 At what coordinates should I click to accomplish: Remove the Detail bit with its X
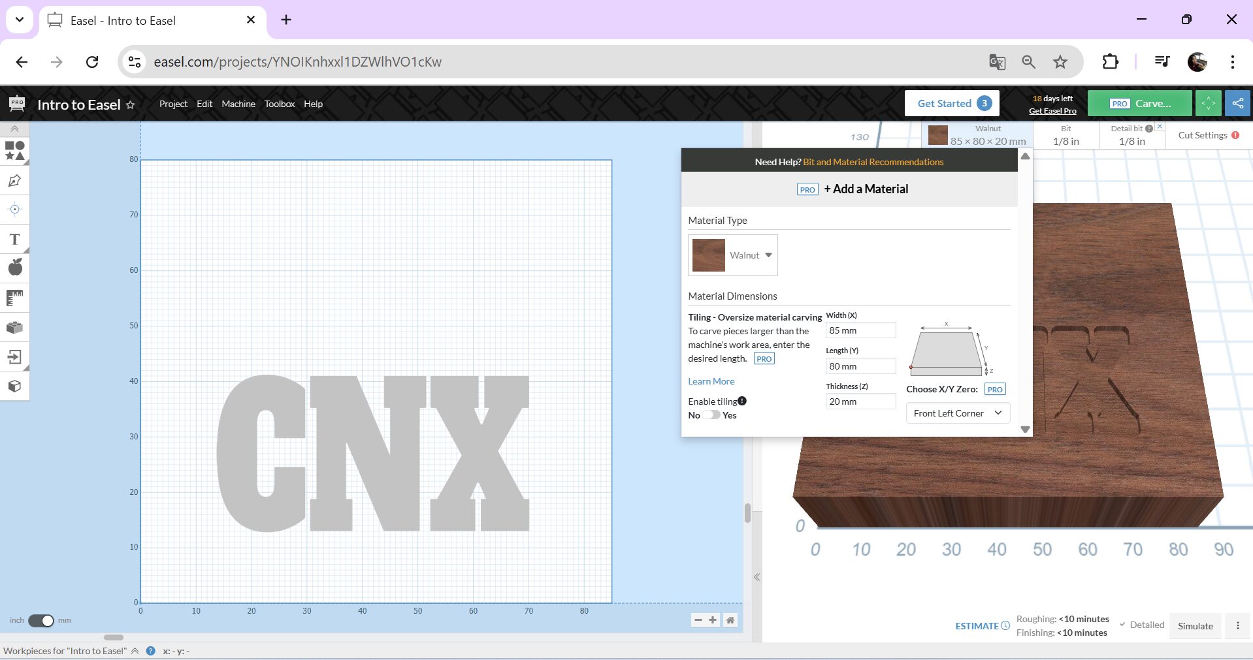[1160, 126]
